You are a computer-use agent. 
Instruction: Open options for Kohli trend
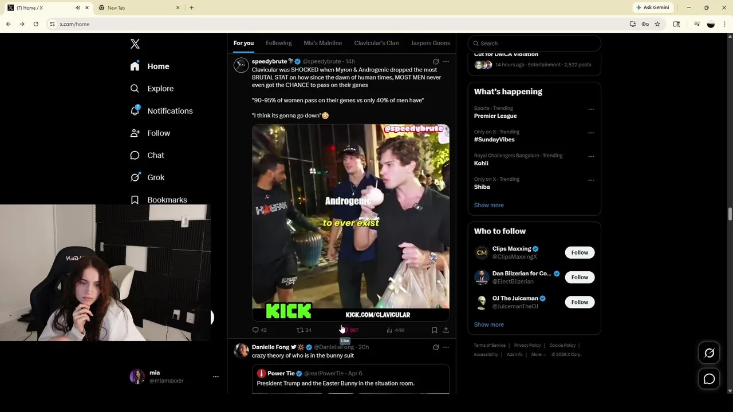click(x=591, y=156)
